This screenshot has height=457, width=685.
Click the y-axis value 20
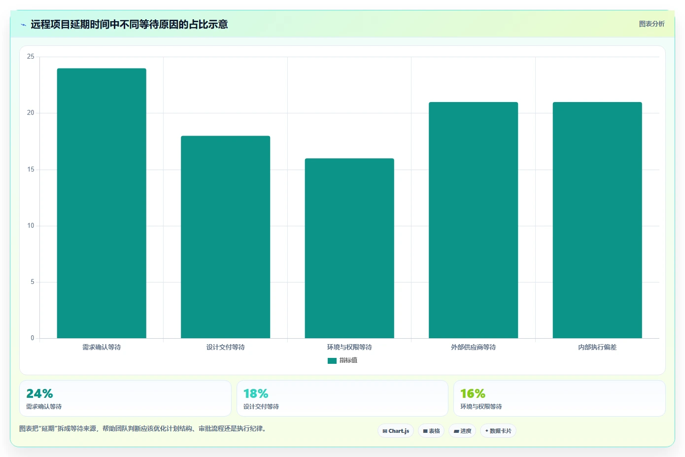click(31, 113)
